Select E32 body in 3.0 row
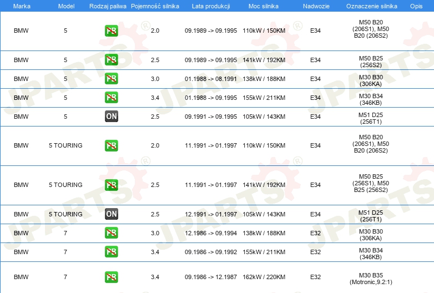Screen dimensions: 434x293 tap(315, 233)
